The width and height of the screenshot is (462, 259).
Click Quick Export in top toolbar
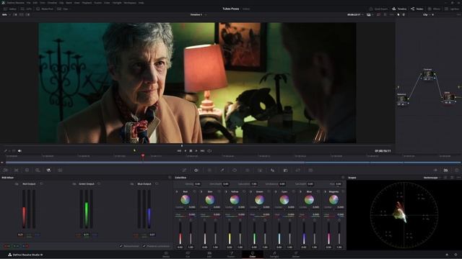[378, 9]
